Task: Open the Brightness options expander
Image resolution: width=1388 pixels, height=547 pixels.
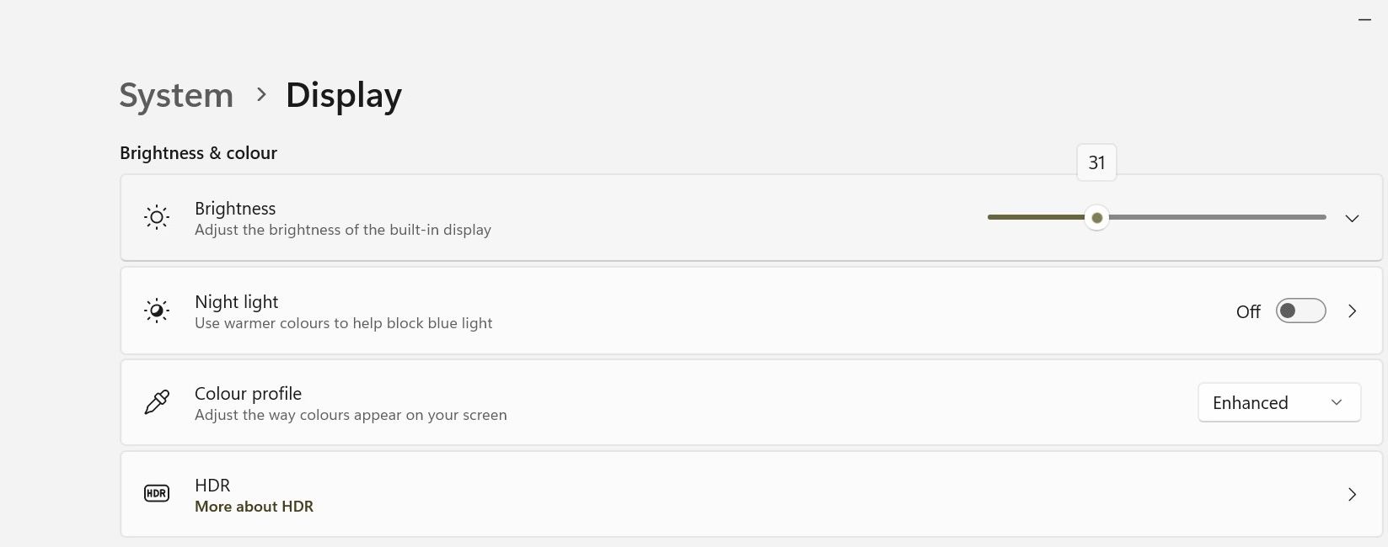Action: pos(1352,218)
